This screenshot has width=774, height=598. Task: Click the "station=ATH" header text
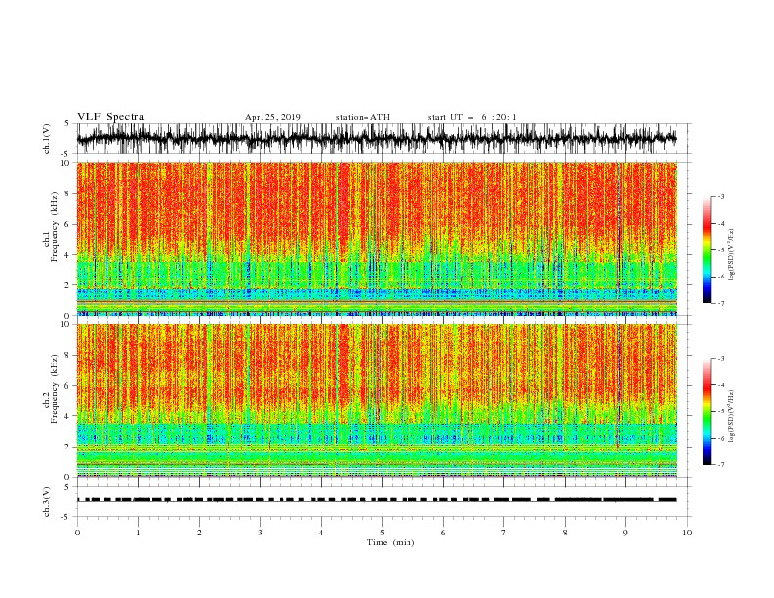pos(363,117)
